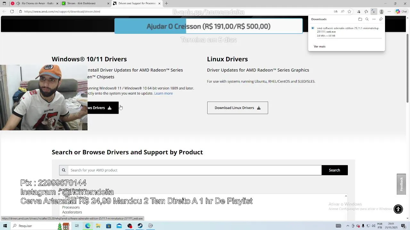Close the 'Ela Chorou de Amor' tab
The height and width of the screenshot is (230, 410).
click(57, 4)
